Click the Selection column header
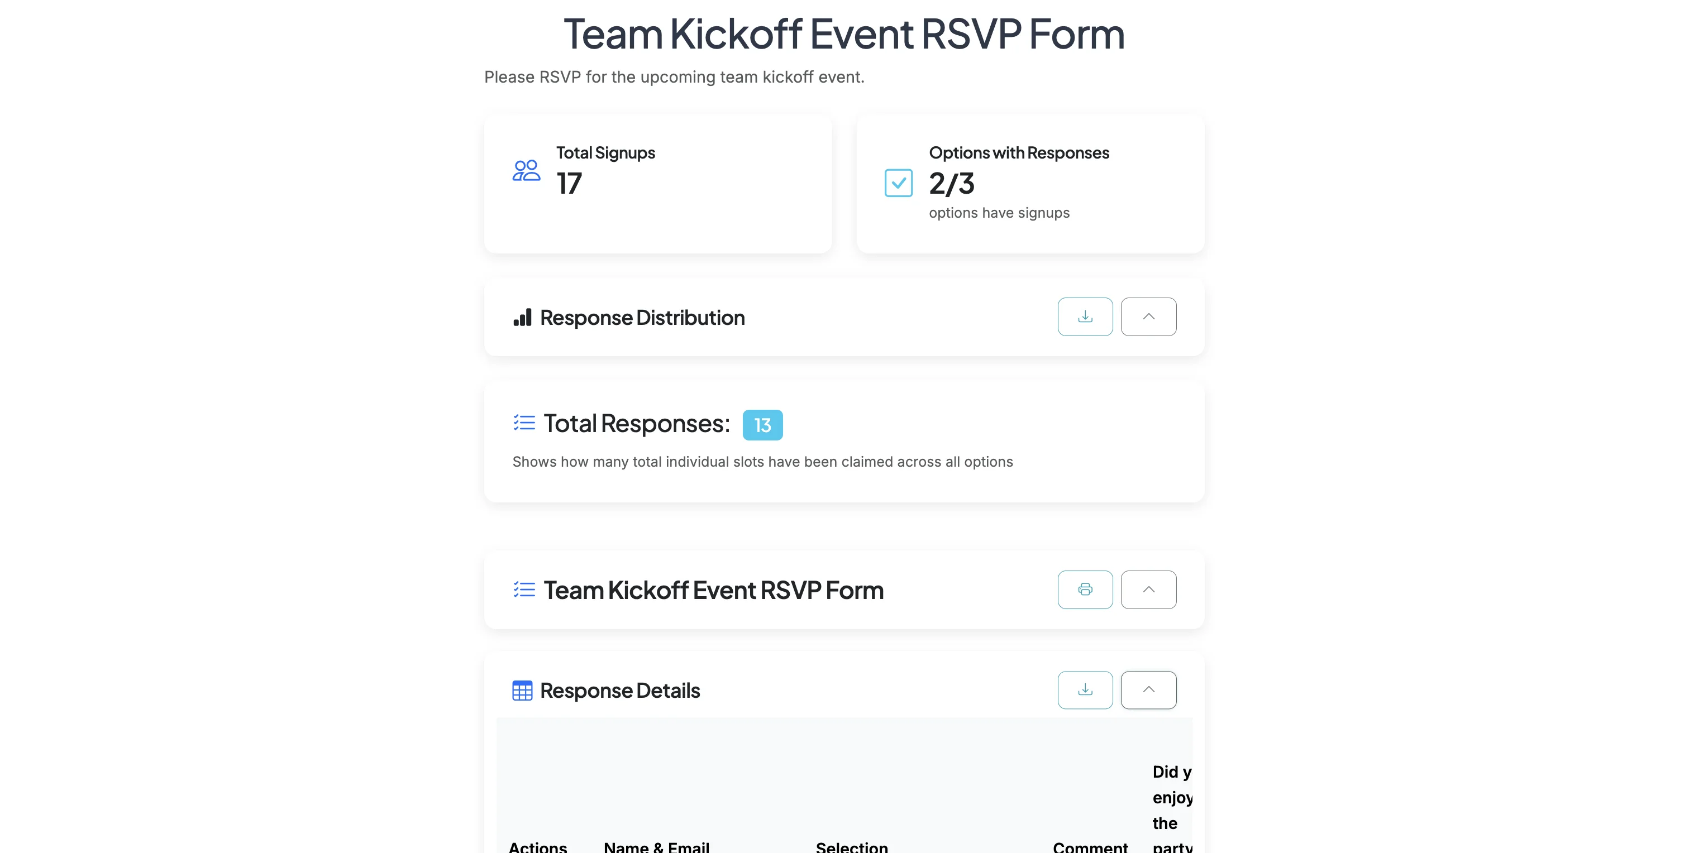The width and height of the screenshot is (1689, 853). click(851, 846)
